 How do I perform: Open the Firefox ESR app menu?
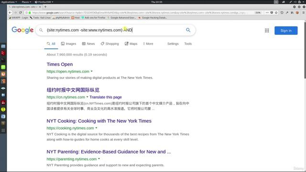click(44, 2)
